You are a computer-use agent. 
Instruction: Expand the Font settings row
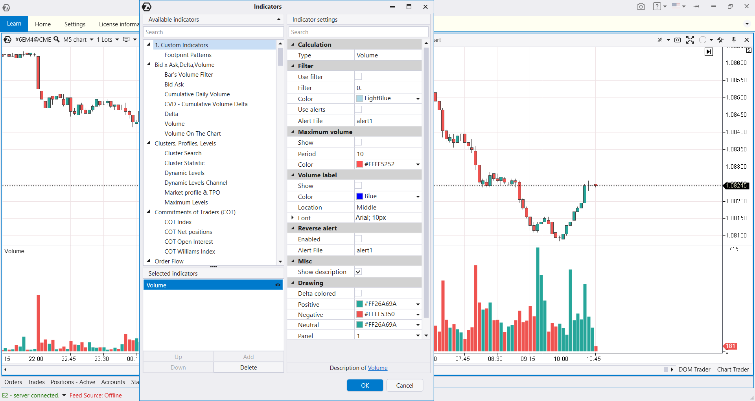(292, 217)
